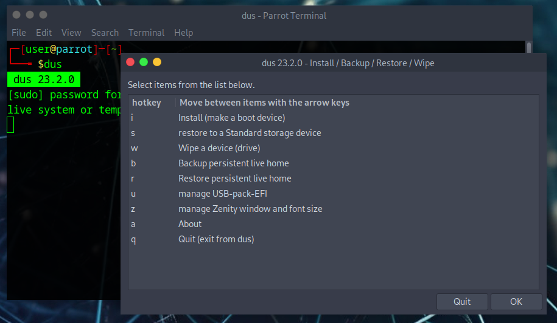The height and width of the screenshot is (323, 557).
Task: Select Backup persistent live home
Action: (x=233, y=163)
